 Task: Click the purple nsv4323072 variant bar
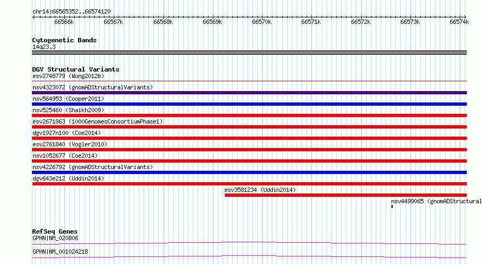pos(249,93)
